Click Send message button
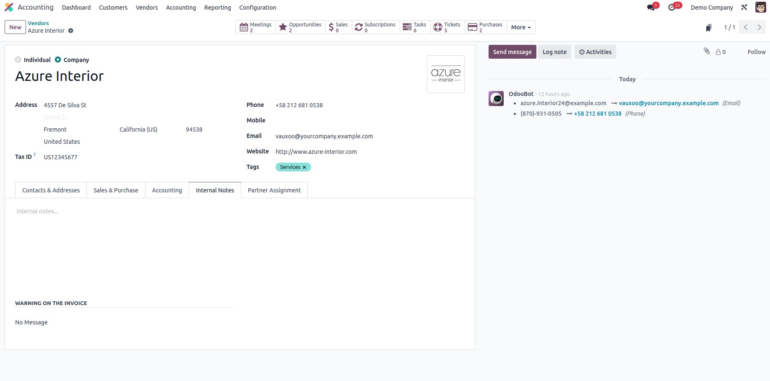 coord(512,52)
